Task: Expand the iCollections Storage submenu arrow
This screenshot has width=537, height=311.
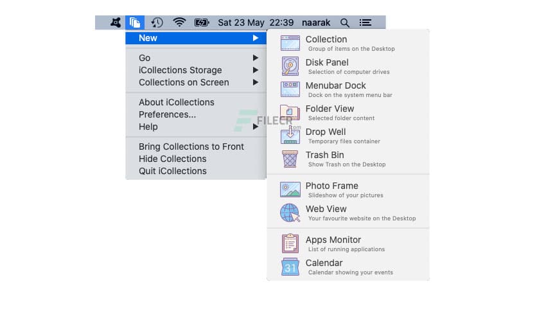Action: click(x=256, y=70)
